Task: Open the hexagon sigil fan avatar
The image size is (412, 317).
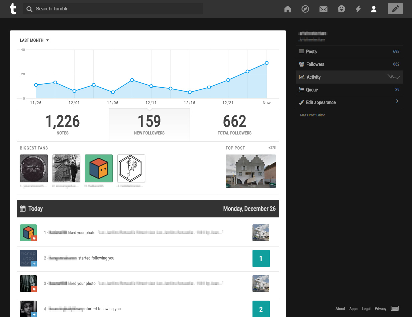Action: pyautogui.click(x=131, y=168)
